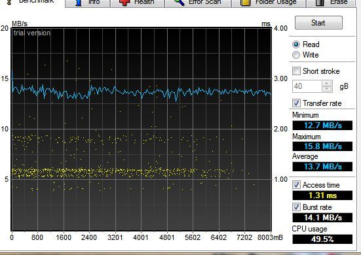This screenshot has height=255, width=361.
Task: Click the magnifier Error Scan icon
Action: tap(179, 3)
